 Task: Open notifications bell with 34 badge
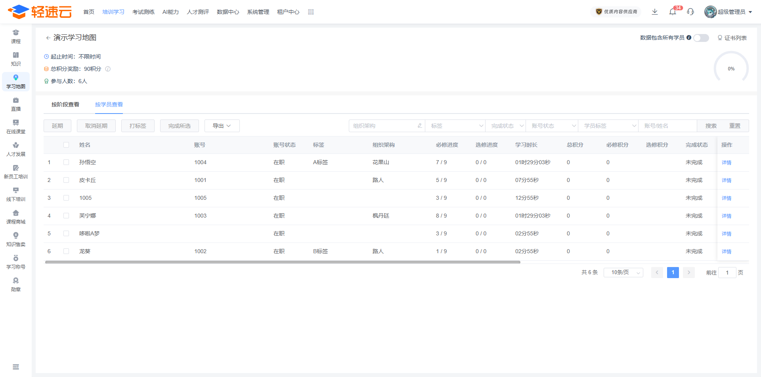coord(673,12)
